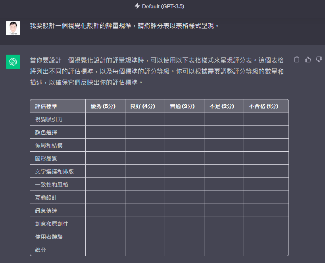
Task: Click the 一致性和風格 row label
Action: click(52, 184)
